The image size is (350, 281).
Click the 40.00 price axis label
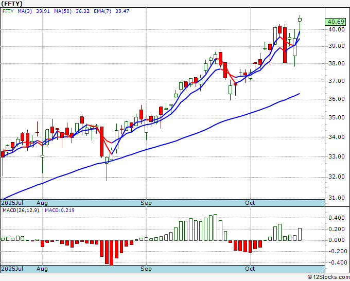(x=337, y=29)
